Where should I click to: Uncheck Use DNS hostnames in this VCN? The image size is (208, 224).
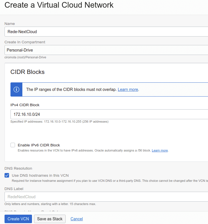[x=7, y=175]
